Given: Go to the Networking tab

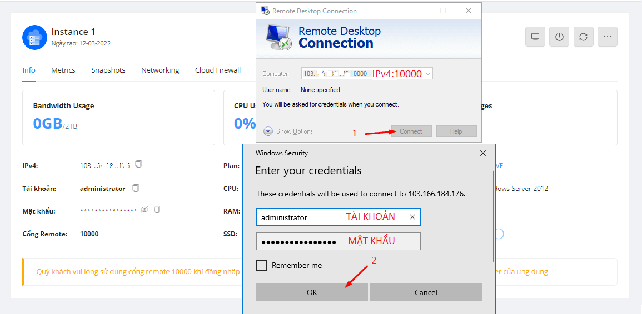Looking at the screenshot, I should (160, 70).
